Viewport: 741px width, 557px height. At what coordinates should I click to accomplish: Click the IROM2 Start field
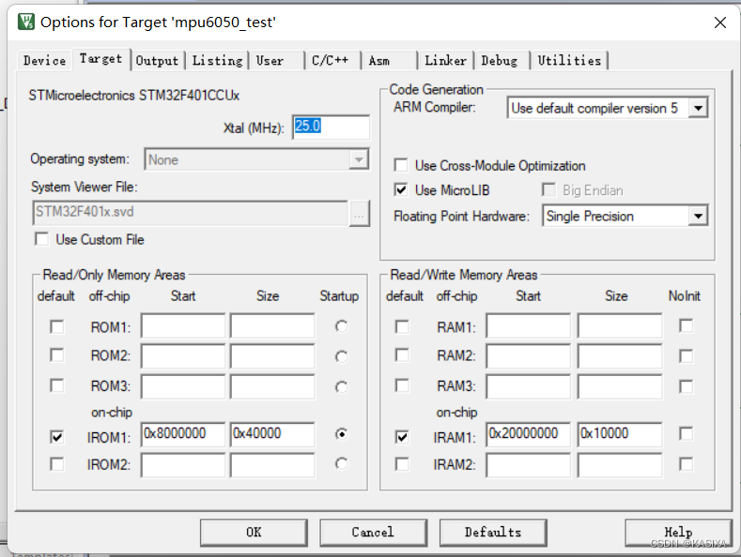point(183,465)
